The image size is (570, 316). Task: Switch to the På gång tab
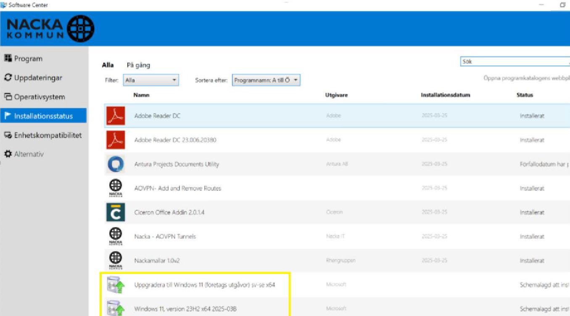[x=138, y=65]
